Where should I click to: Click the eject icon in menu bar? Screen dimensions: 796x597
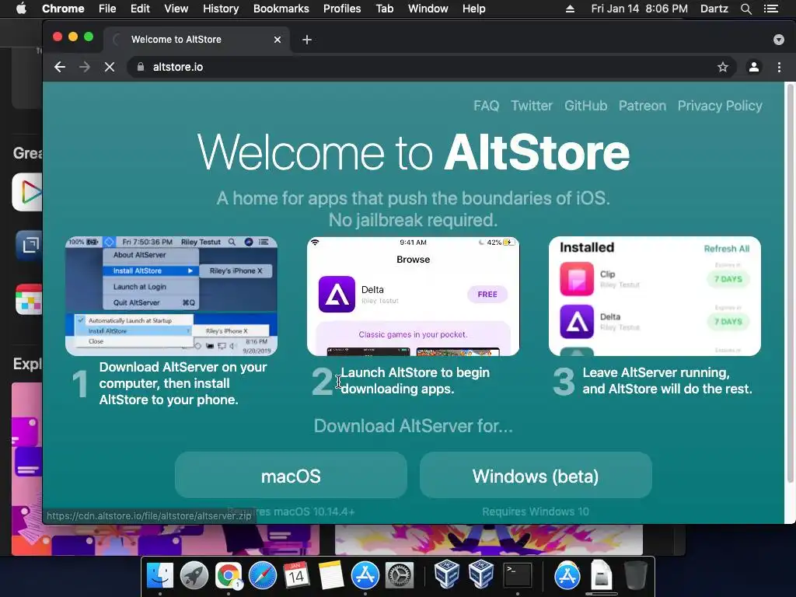click(570, 9)
